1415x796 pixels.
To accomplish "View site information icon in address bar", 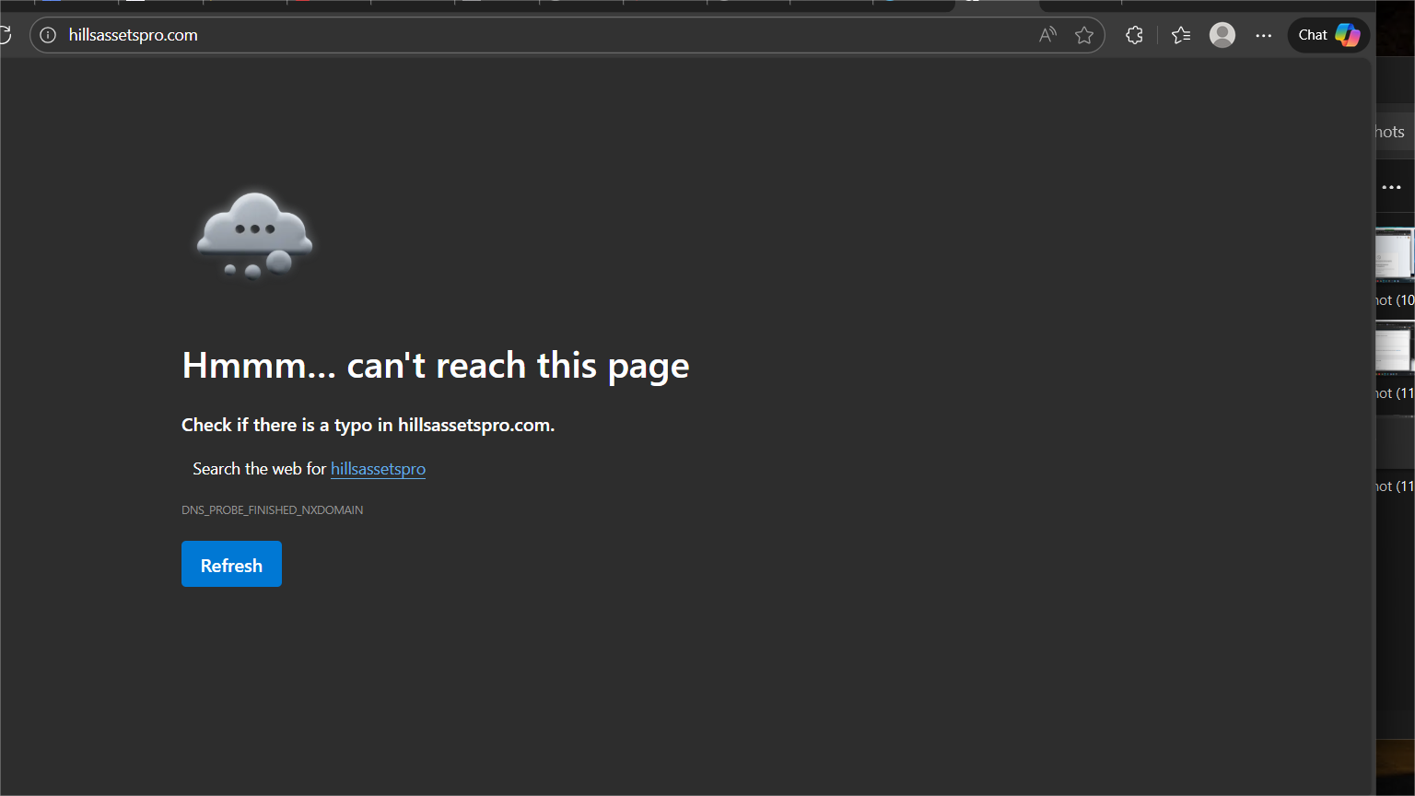I will tap(49, 35).
